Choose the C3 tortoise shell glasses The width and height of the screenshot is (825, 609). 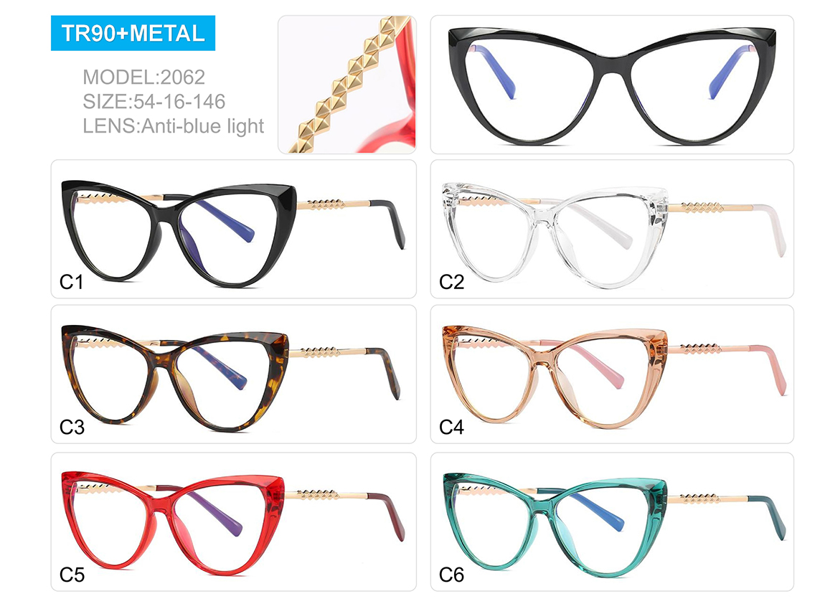(234, 374)
